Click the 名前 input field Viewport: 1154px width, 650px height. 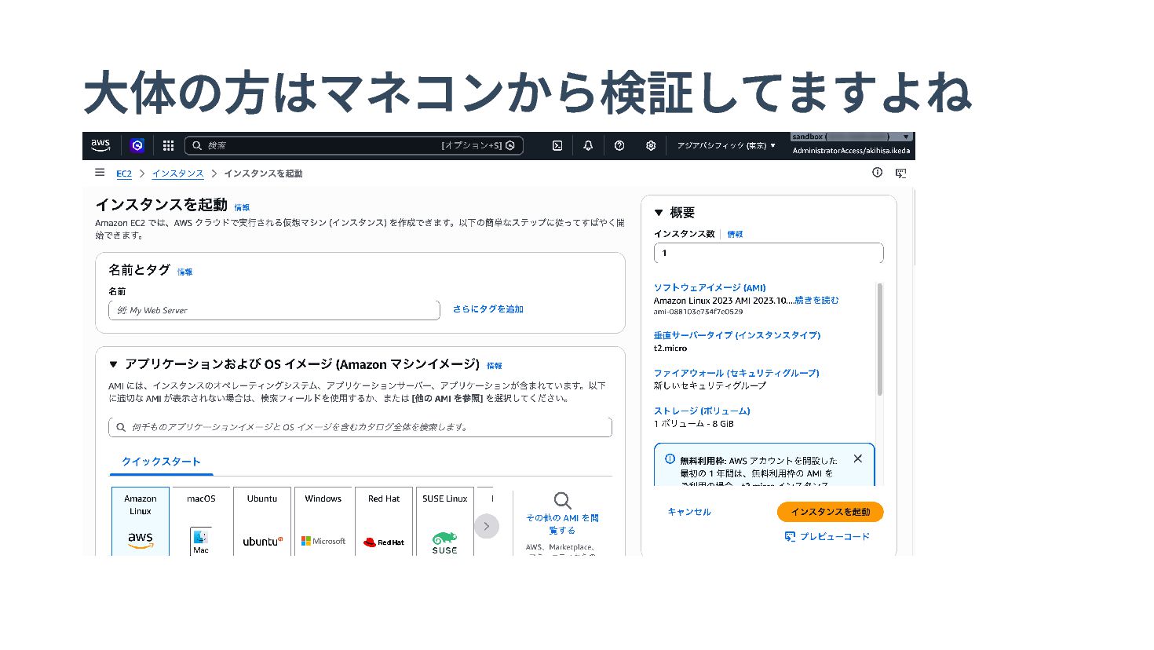pyautogui.click(x=274, y=310)
